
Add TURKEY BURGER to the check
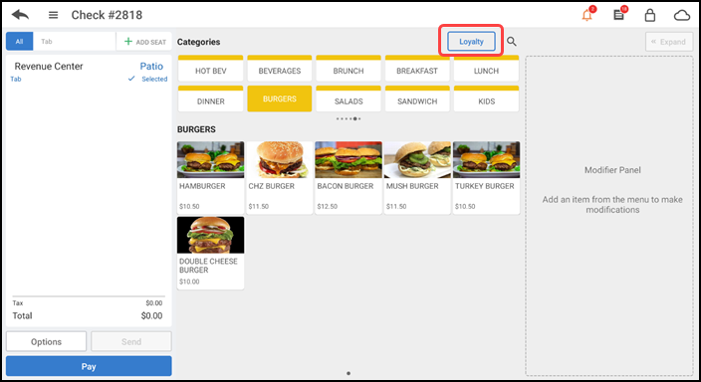tap(486, 178)
